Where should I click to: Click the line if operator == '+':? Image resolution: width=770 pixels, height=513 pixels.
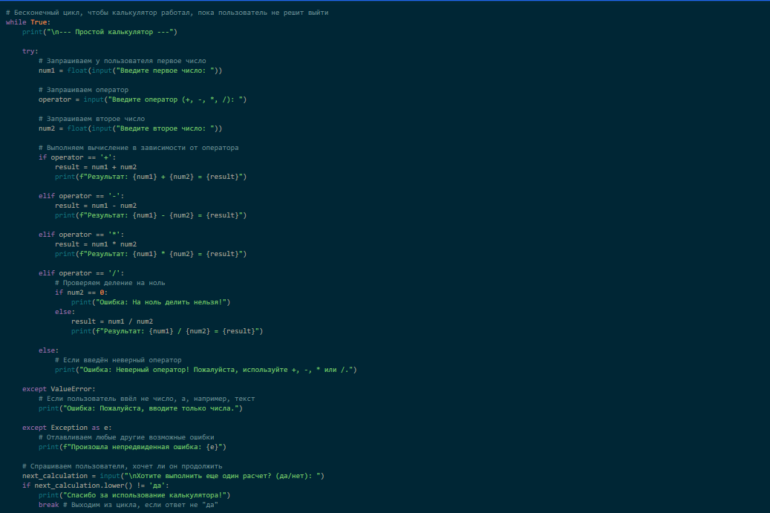[x=77, y=157]
